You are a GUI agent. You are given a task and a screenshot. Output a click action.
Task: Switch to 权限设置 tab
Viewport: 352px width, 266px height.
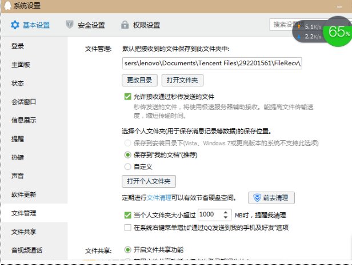[141, 25]
